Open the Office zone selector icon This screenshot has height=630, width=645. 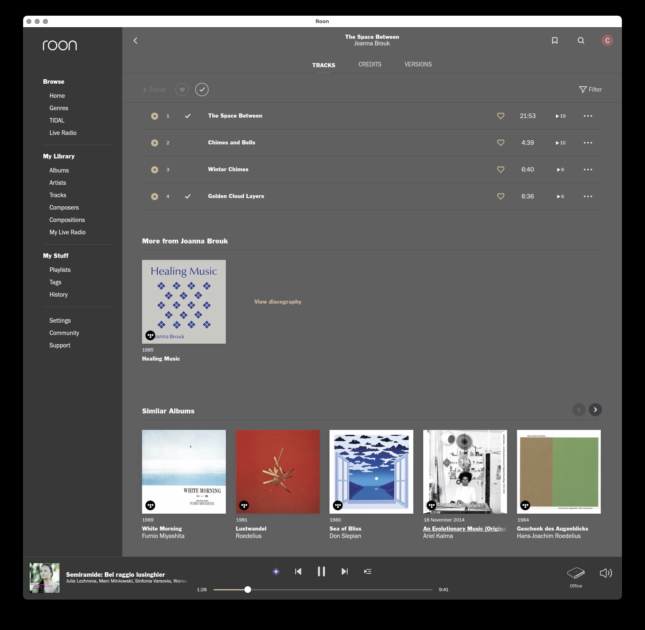(x=576, y=573)
